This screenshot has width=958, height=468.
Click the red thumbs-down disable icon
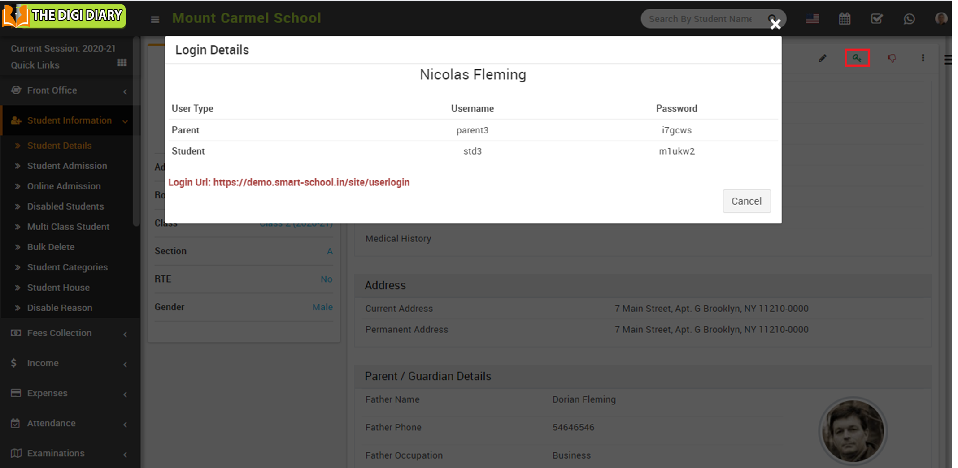click(x=892, y=58)
